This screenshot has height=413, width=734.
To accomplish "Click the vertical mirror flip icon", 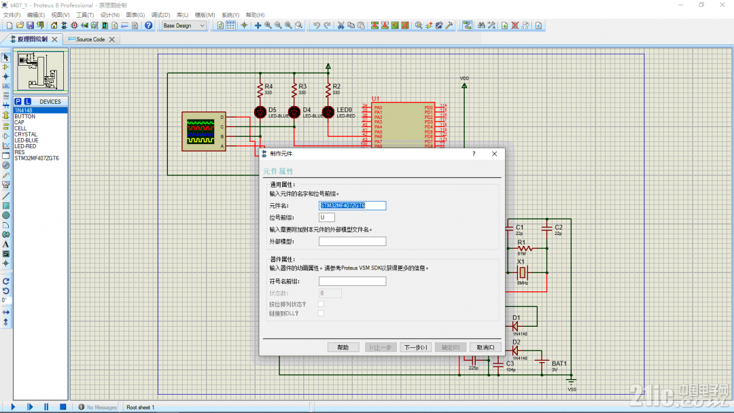I will coord(5,322).
